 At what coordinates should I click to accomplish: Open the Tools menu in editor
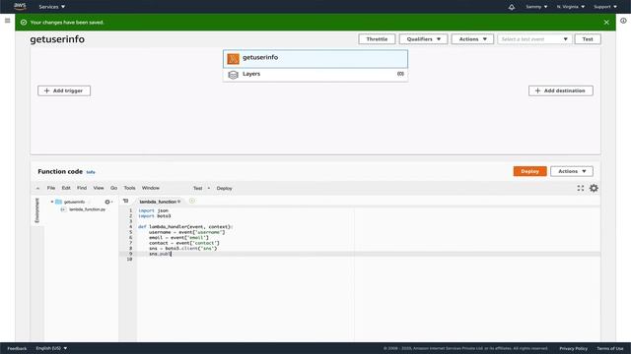[x=129, y=188]
